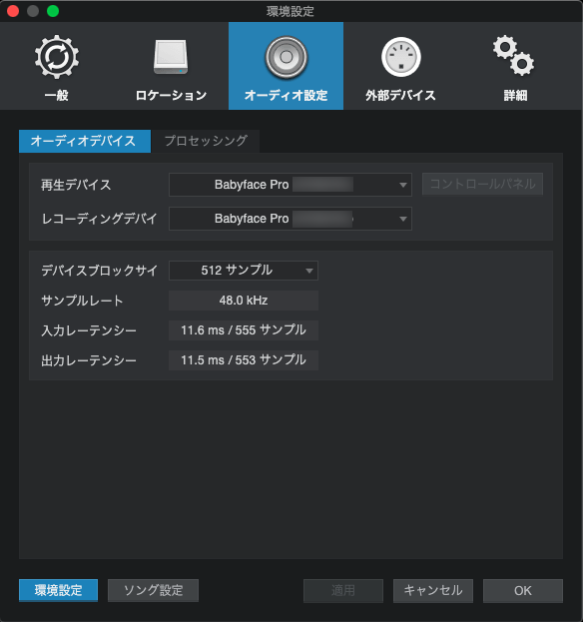The height and width of the screenshot is (622, 583).
Task: Open the 再生デバイス Babyface Pro dropdown
Action: point(291,185)
